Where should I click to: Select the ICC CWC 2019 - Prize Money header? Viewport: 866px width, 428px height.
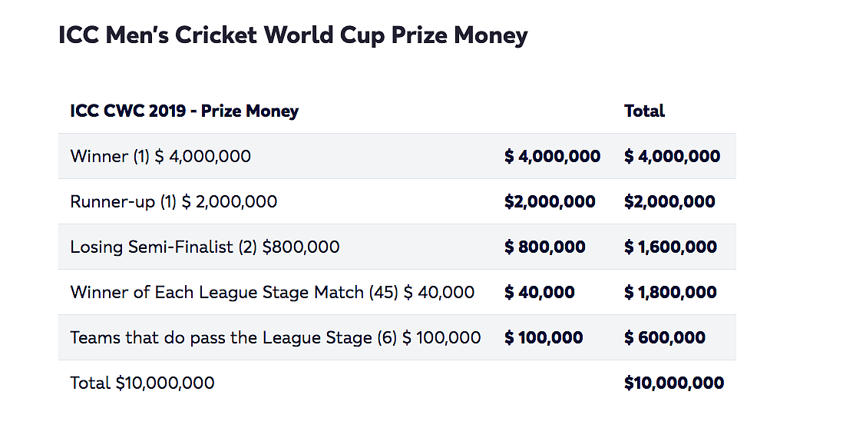coord(184,111)
